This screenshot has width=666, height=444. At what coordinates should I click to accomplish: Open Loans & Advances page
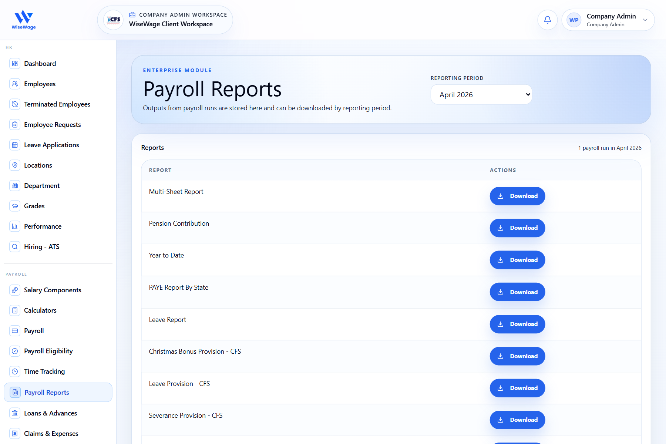(x=58, y=413)
